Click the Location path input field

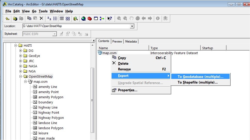click(76, 26)
